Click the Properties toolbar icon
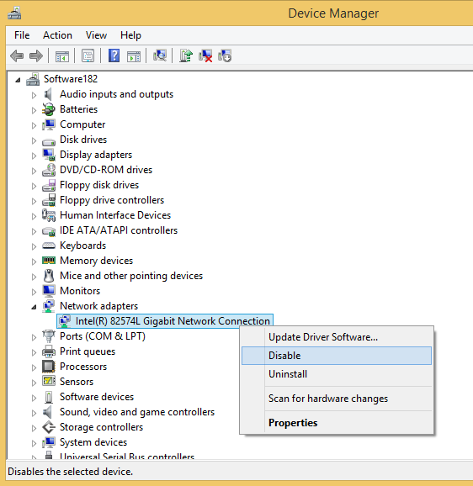Viewport: 473px width, 486px height. (88, 56)
